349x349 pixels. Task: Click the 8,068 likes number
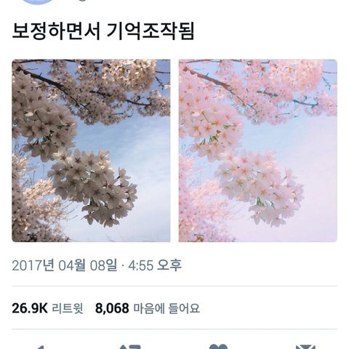pos(112,308)
